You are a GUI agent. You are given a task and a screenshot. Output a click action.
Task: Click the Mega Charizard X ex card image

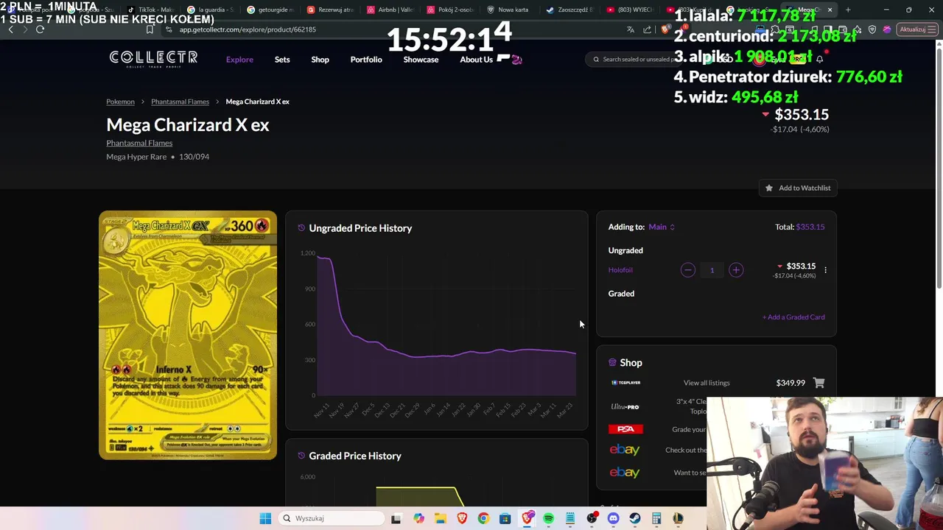click(188, 336)
